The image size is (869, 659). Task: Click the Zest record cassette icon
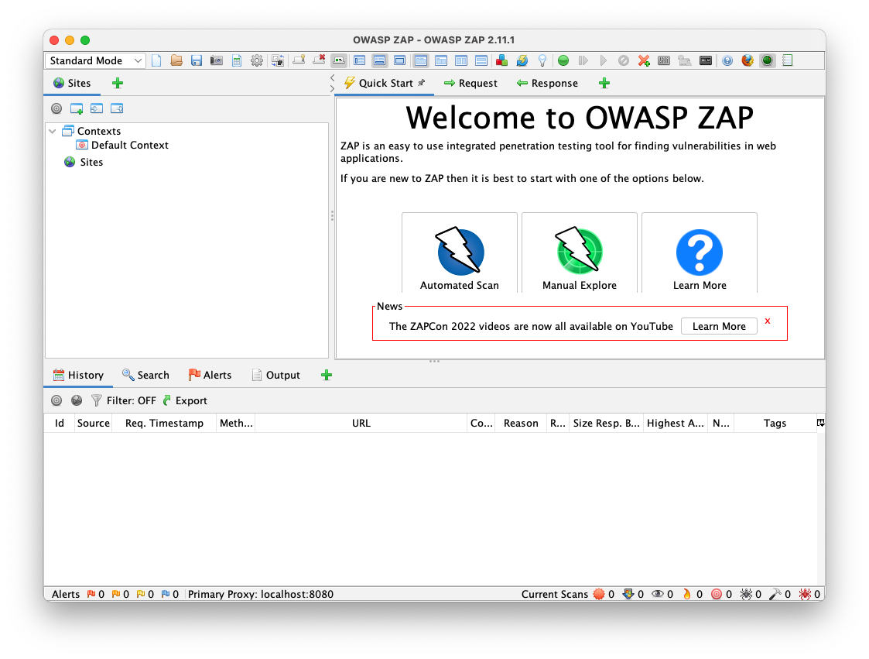pyautogui.click(x=706, y=60)
